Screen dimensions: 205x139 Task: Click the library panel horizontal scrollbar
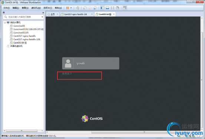click(22, 131)
